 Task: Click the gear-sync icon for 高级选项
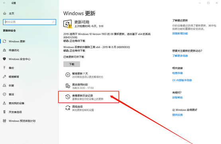click(68, 108)
